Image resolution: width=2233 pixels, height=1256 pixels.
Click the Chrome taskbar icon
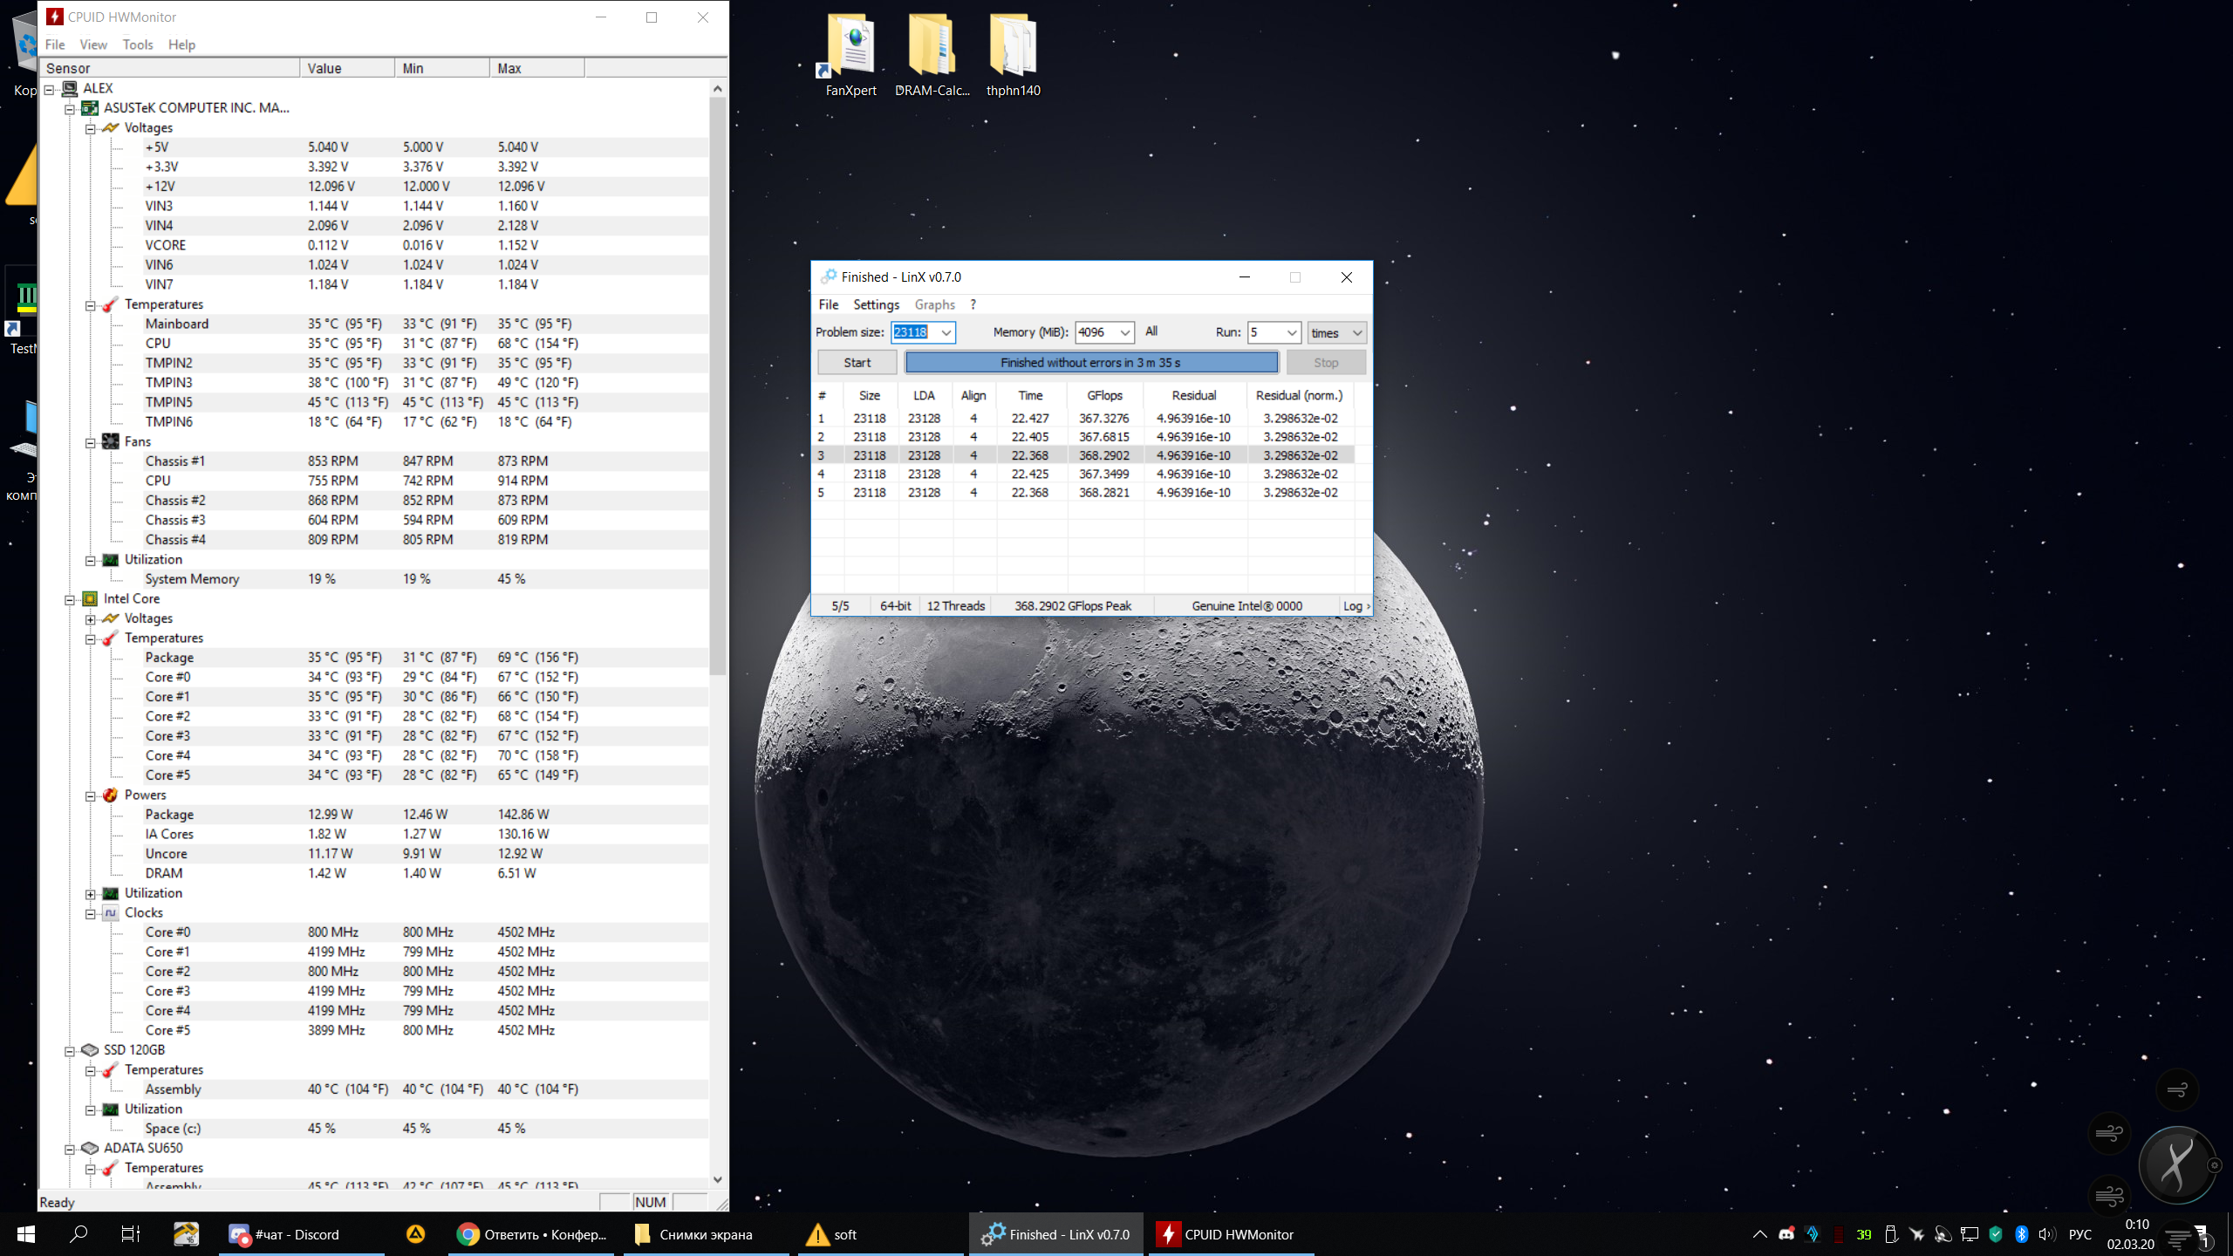532,1234
